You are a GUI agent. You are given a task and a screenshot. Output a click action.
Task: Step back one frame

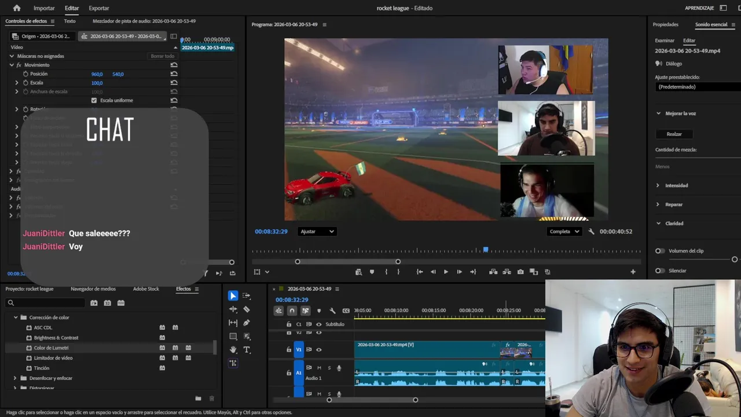pyautogui.click(x=432, y=272)
